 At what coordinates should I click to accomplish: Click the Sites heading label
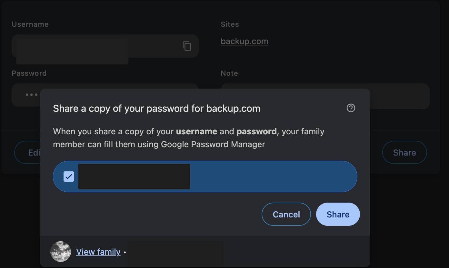(230, 24)
